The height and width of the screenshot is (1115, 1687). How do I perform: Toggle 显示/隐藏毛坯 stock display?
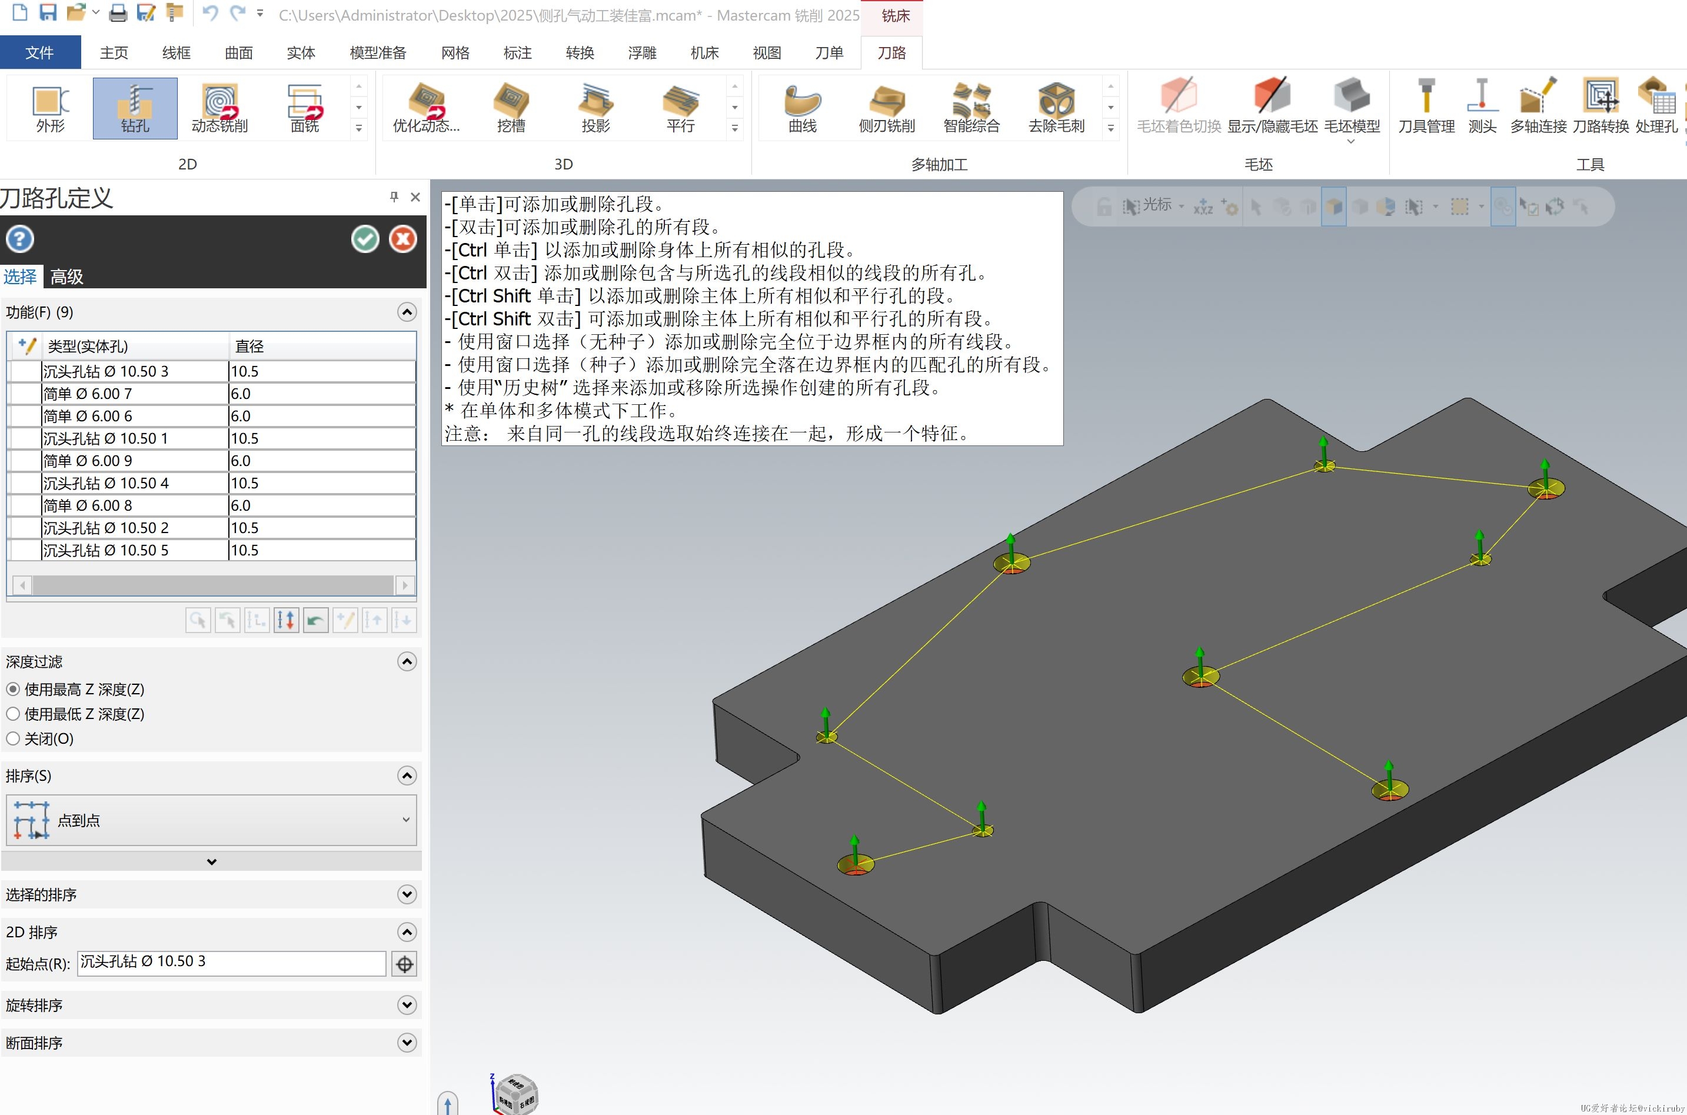coord(1273,106)
